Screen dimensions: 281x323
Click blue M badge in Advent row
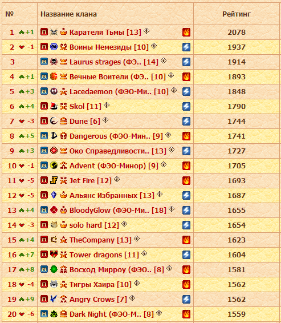(x=44, y=165)
